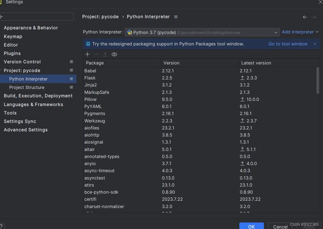Select the Babel package row

click(x=199, y=71)
